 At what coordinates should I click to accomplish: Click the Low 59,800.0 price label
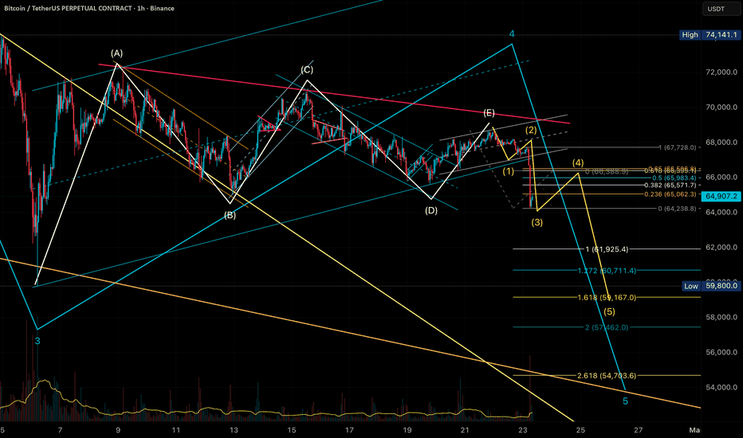(x=714, y=285)
